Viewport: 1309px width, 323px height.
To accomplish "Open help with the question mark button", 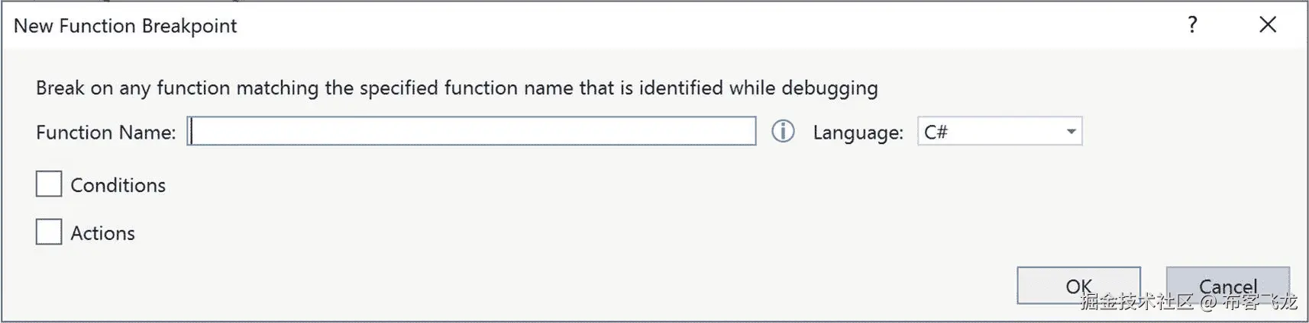I will coord(1192,25).
